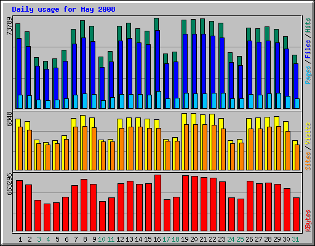Click the orange Sites bar for day 25
The image size is (315, 246).
pyautogui.click(x=242, y=156)
